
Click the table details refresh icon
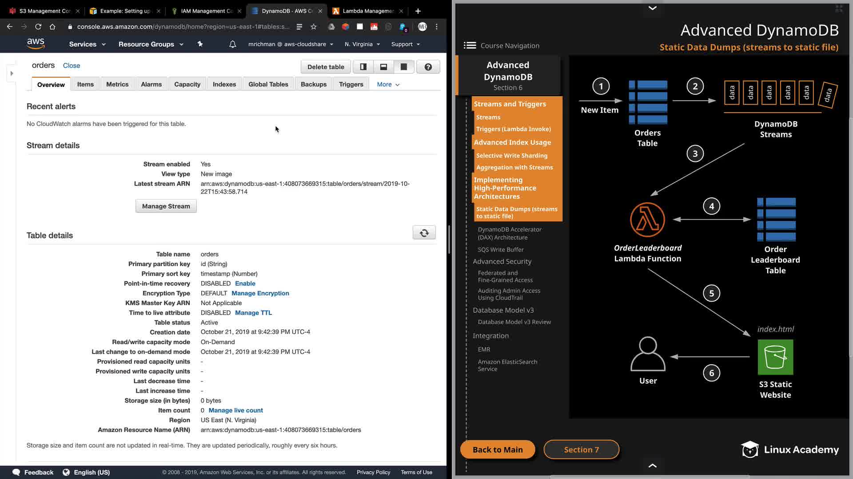click(x=424, y=233)
